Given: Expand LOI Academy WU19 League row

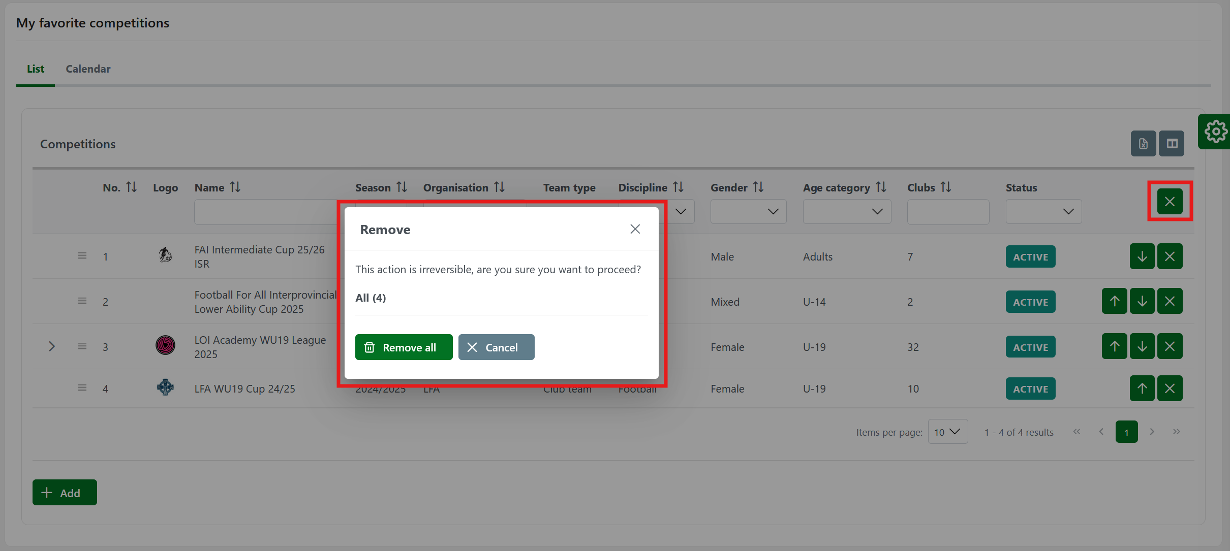Looking at the screenshot, I should 51,346.
